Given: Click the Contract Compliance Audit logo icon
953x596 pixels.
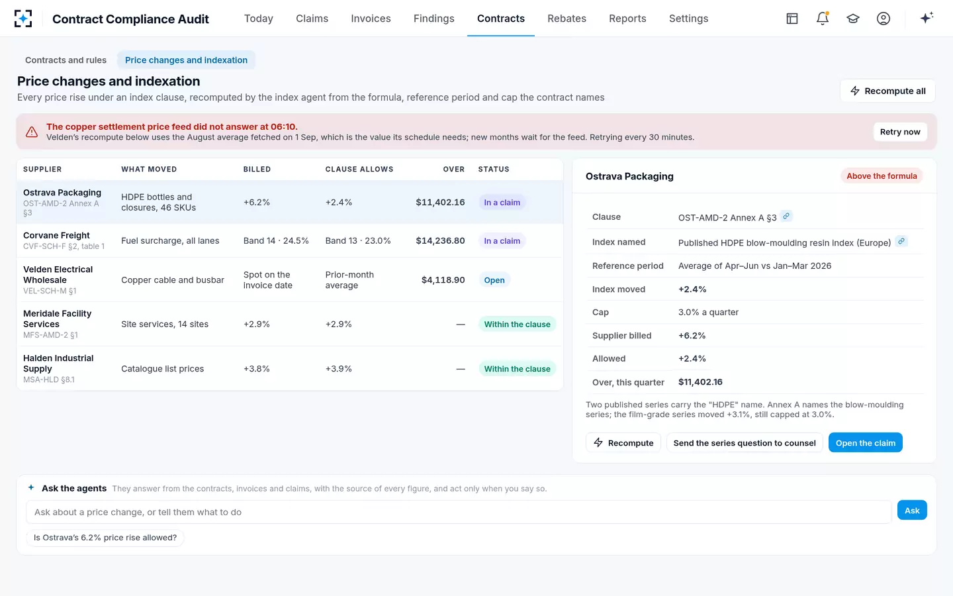Looking at the screenshot, I should tap(23, 19).
